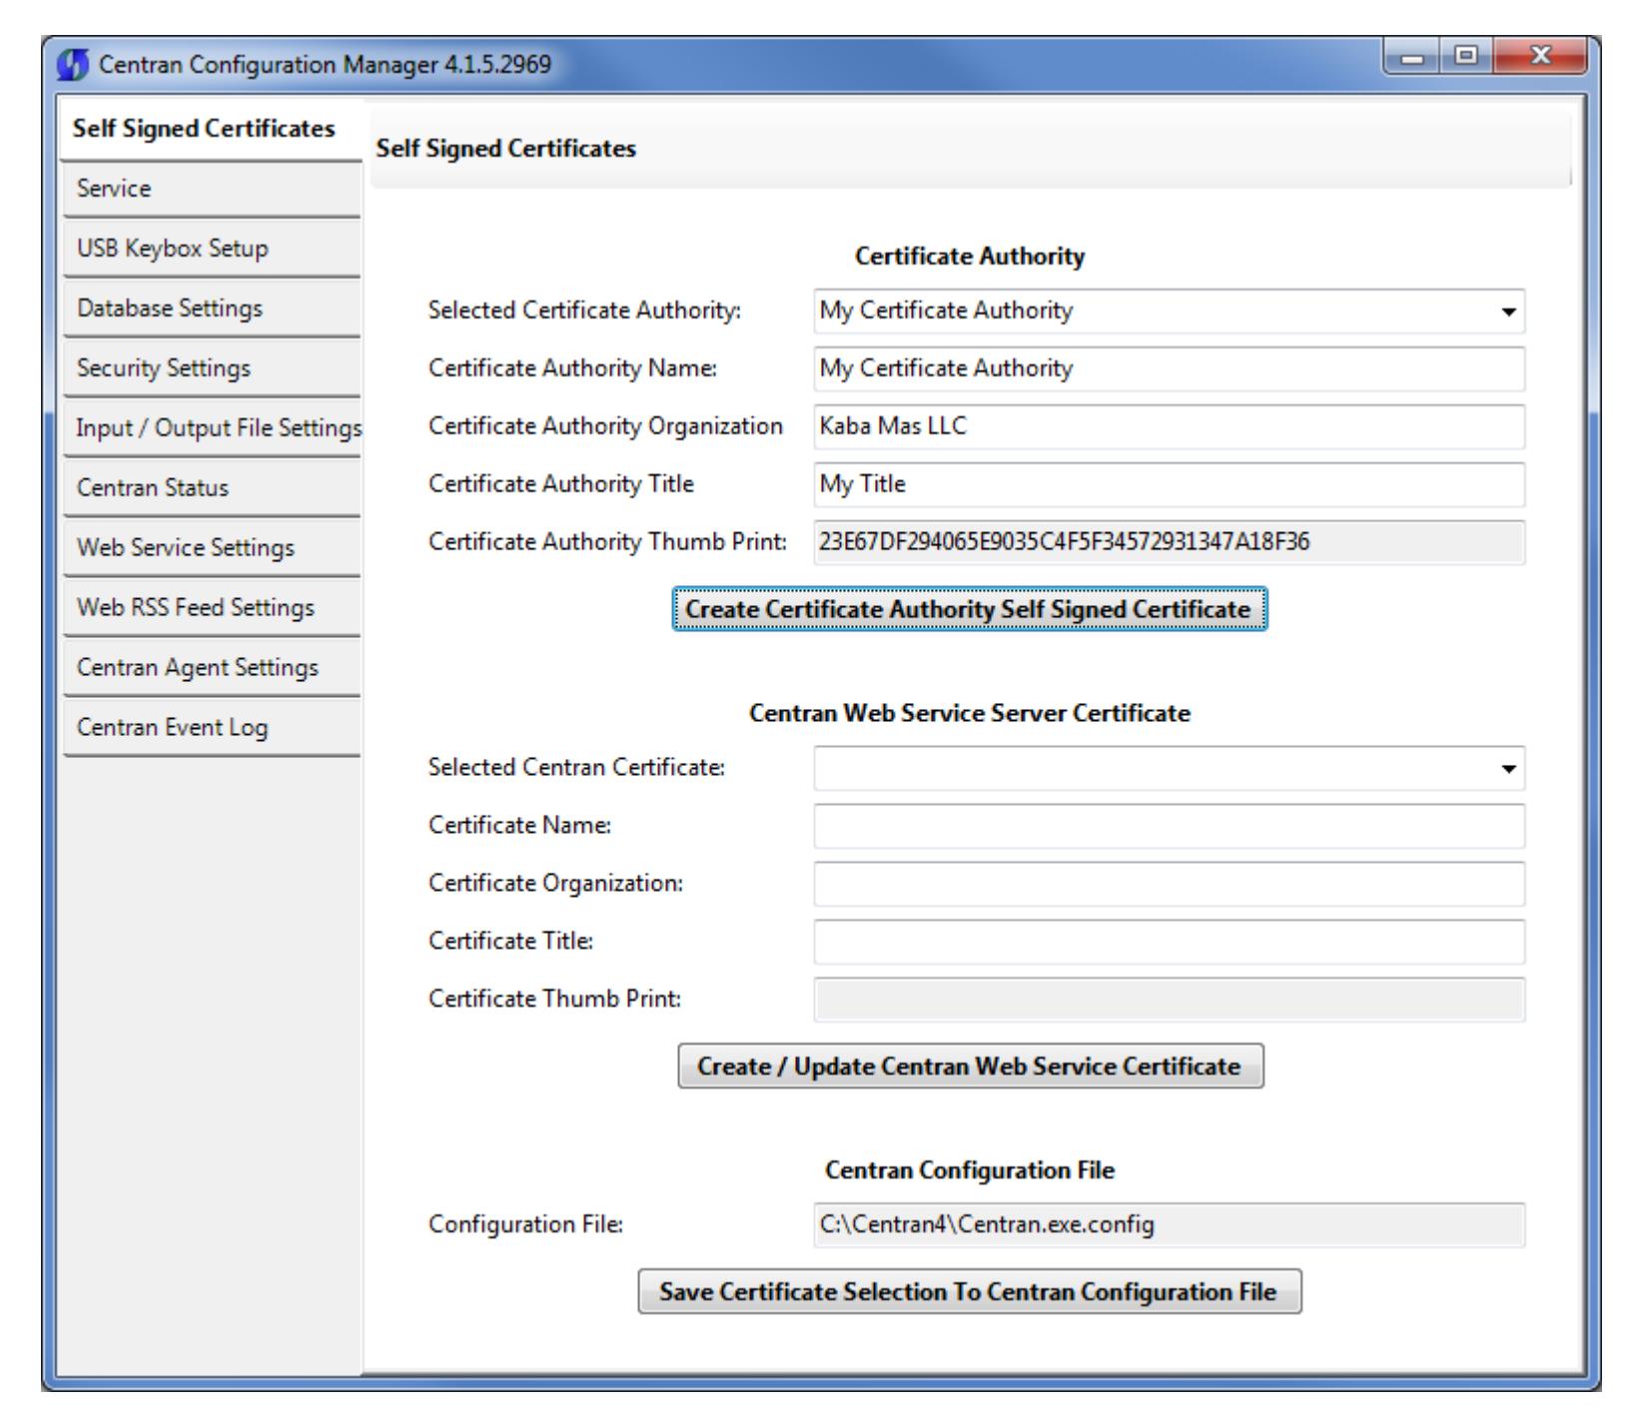The width and height of the screenshot is (1629, 1425).
Task: Open Web Service Settings tab
Action: pos(212,548)
